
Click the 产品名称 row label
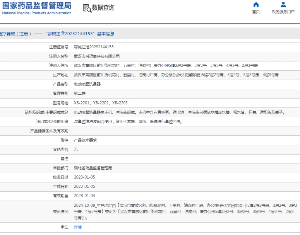point(60,84)
